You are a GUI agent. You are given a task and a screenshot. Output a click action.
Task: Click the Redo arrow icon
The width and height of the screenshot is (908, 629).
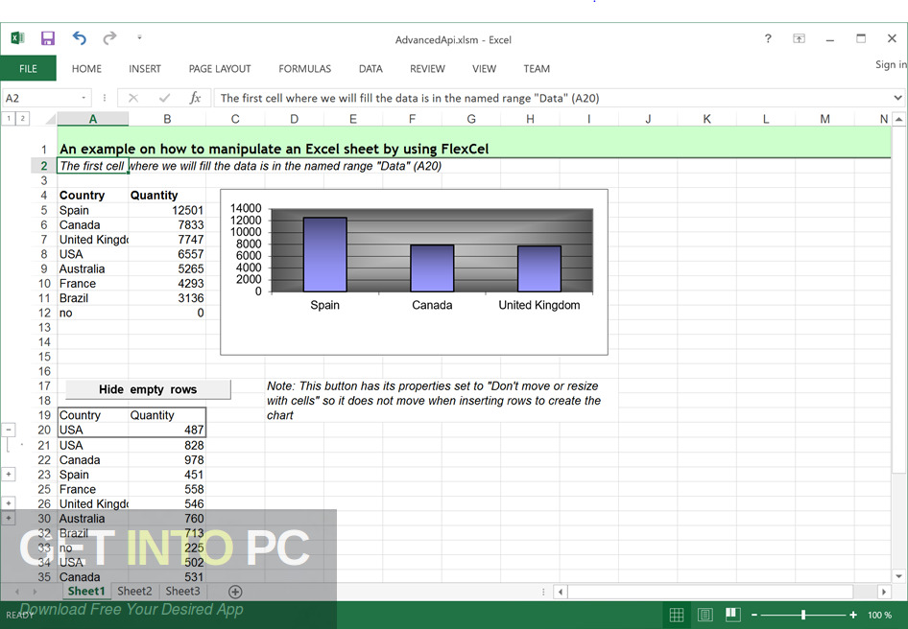click(109, 38)
